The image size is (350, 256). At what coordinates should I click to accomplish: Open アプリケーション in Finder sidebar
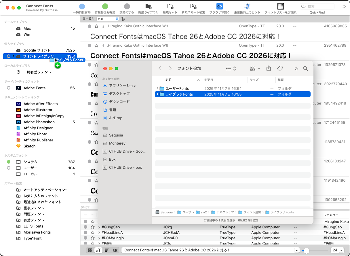(123, 86)
